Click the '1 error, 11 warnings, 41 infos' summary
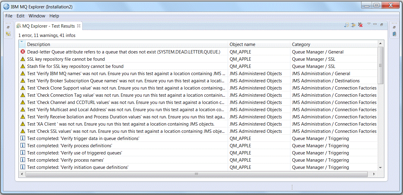Image resolution: width=403 pixels, height=195 pixels. tap(47, 35)
